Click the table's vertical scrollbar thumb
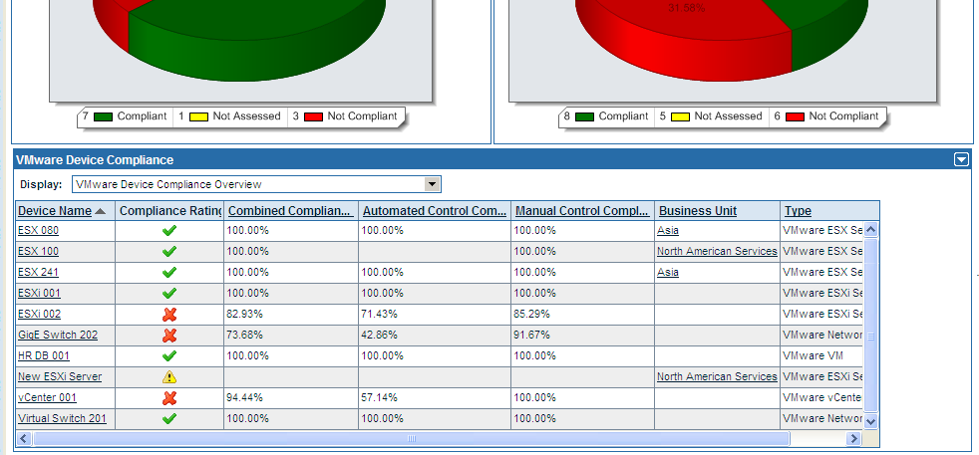Viewport: 979px width, 455px height. [871, 326]
